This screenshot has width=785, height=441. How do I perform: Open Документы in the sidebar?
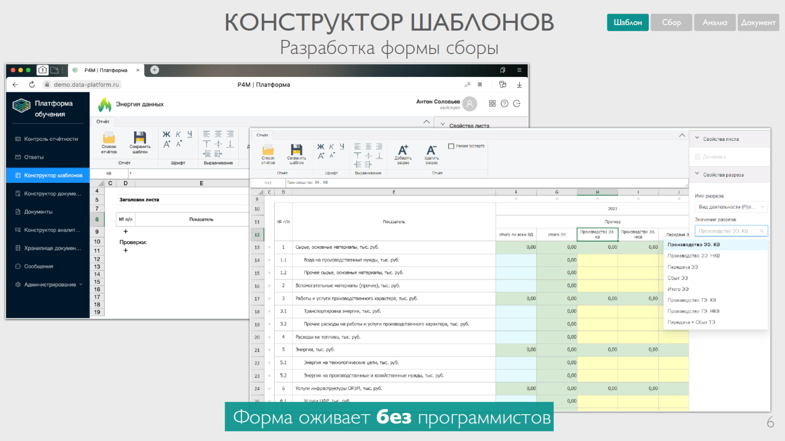coord(48,211)
